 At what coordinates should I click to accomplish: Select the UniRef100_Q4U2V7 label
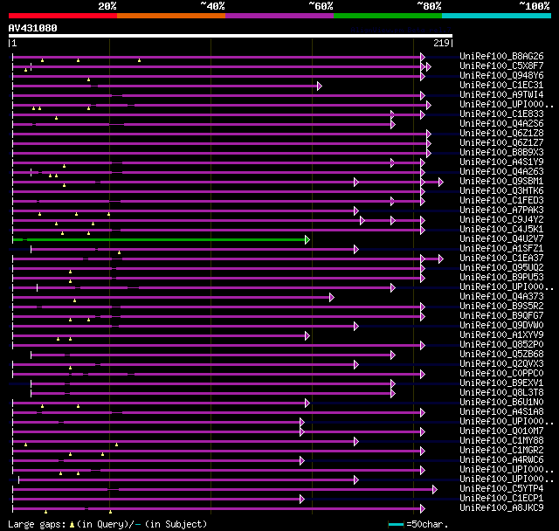(x=501, y=239)
